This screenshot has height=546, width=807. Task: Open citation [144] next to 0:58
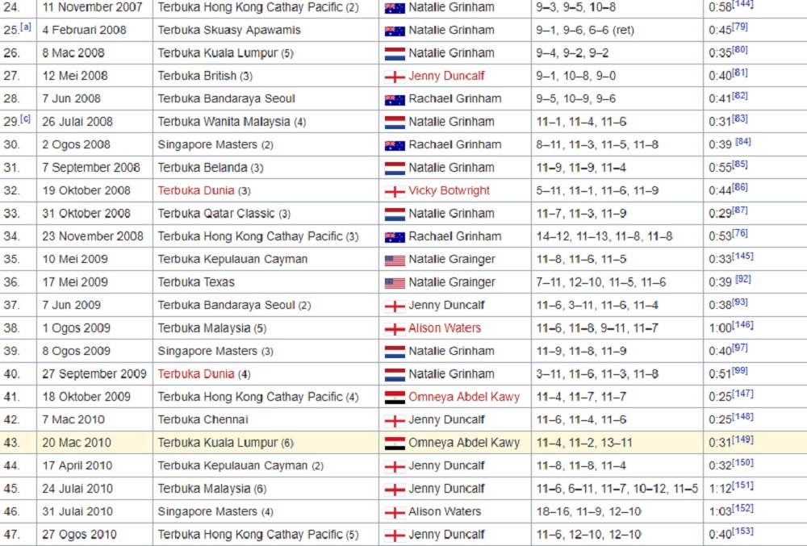(x=742, y=3)
